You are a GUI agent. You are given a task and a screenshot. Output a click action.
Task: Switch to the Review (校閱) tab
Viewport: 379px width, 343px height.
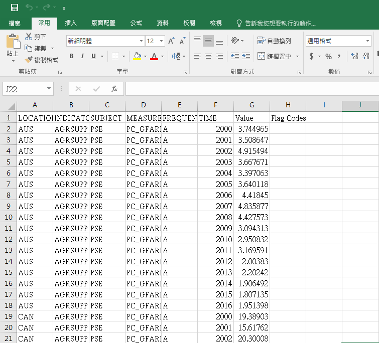pos(189,23)
